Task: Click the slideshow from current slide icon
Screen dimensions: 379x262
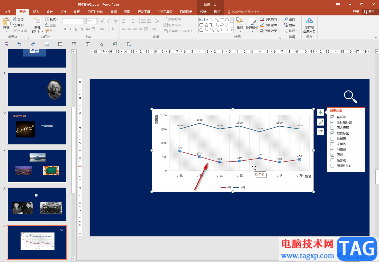Action: pyautogui.click(x=88, y=44)
